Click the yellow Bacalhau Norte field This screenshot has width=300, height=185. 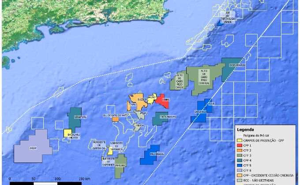click(68, 133)
